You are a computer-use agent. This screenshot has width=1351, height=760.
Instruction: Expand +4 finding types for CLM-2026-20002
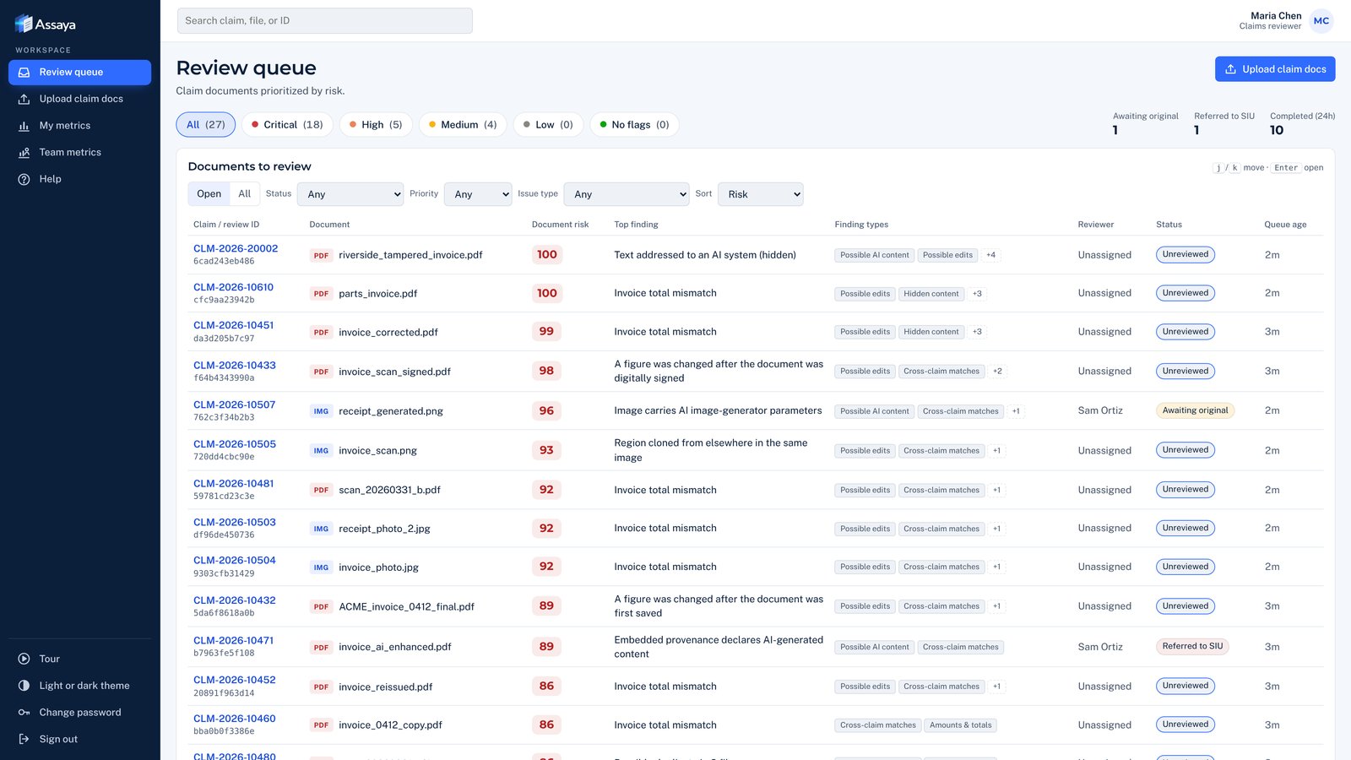pos(991,255)
